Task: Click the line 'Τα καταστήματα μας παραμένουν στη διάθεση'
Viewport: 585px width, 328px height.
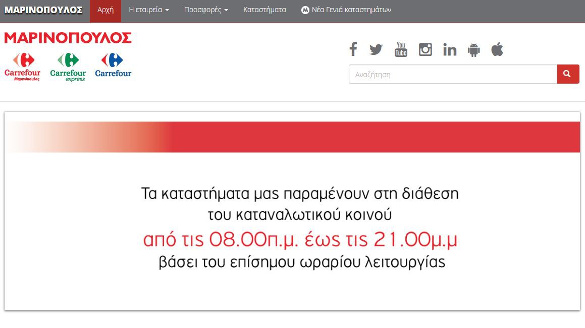Action: coord(300,193)
